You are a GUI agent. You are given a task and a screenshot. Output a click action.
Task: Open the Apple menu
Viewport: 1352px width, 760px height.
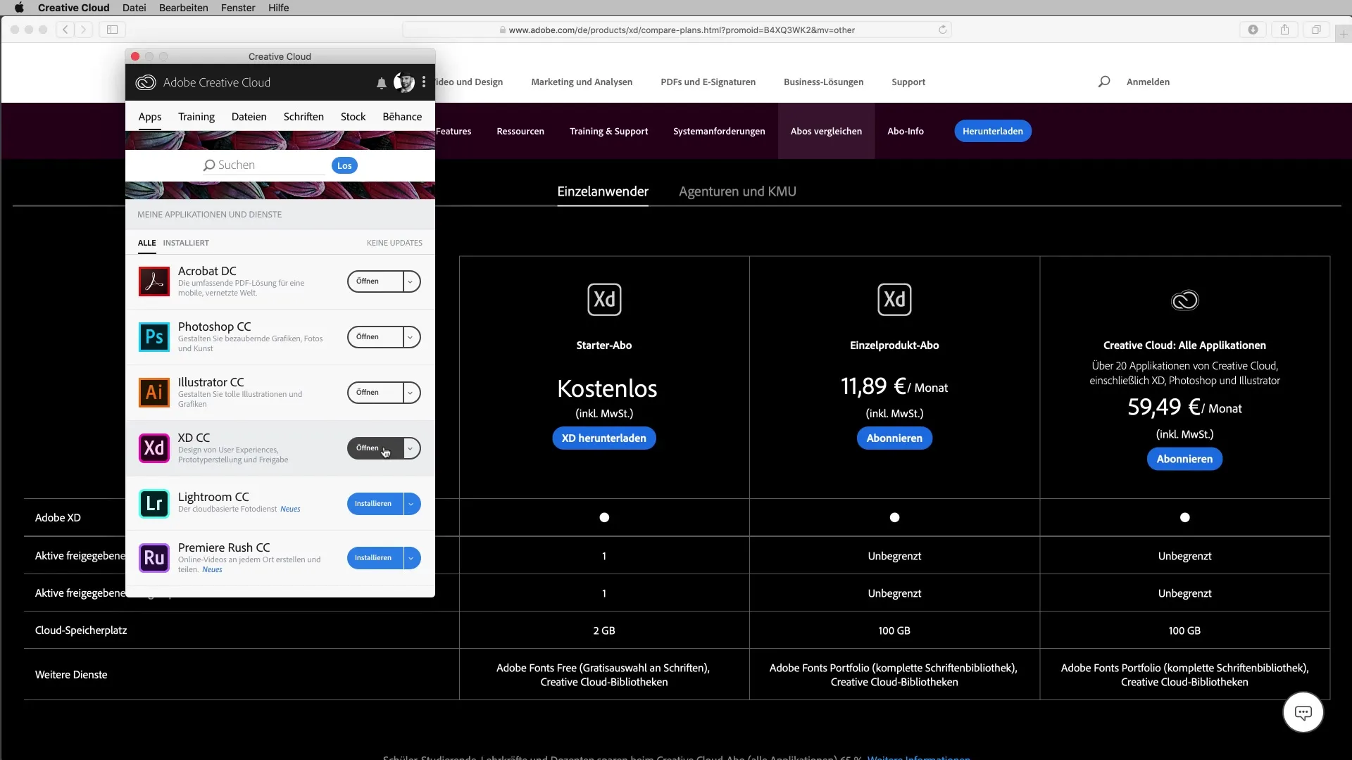click(x=19, y=8)
